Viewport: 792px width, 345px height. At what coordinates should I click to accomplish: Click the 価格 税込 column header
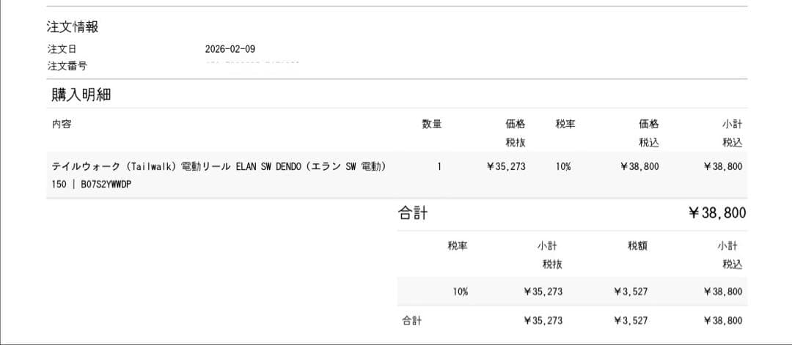649,132
